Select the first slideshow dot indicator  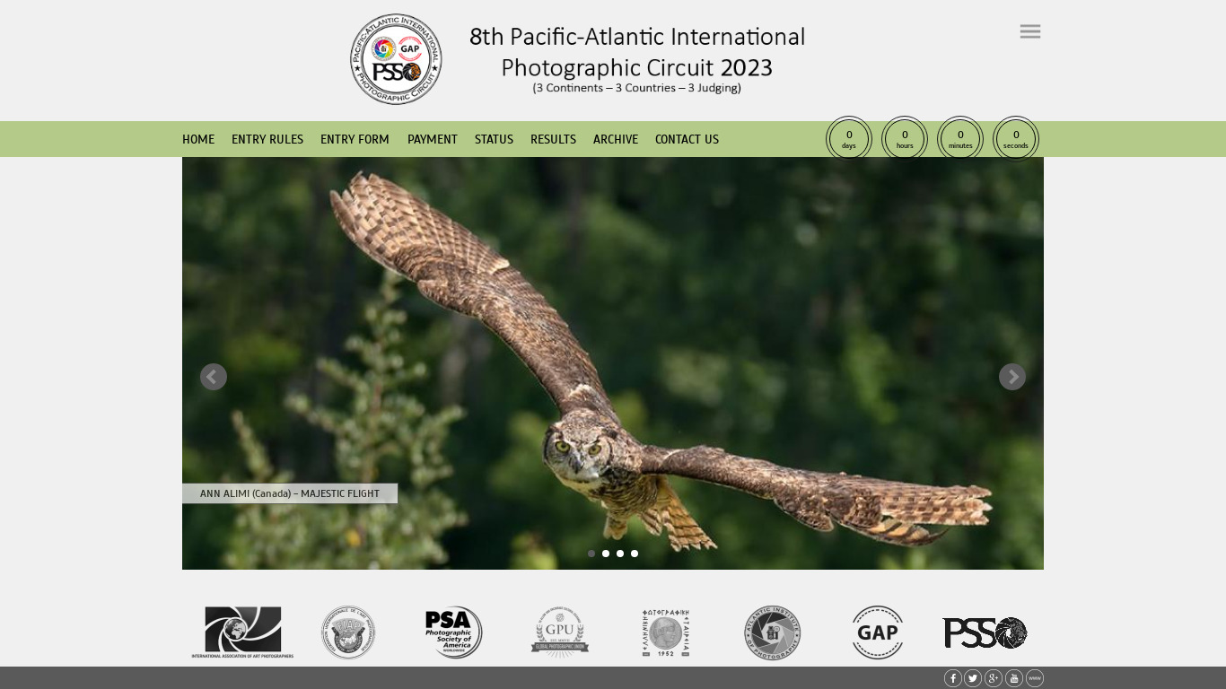pyautogui.click(x=591, y=554)
